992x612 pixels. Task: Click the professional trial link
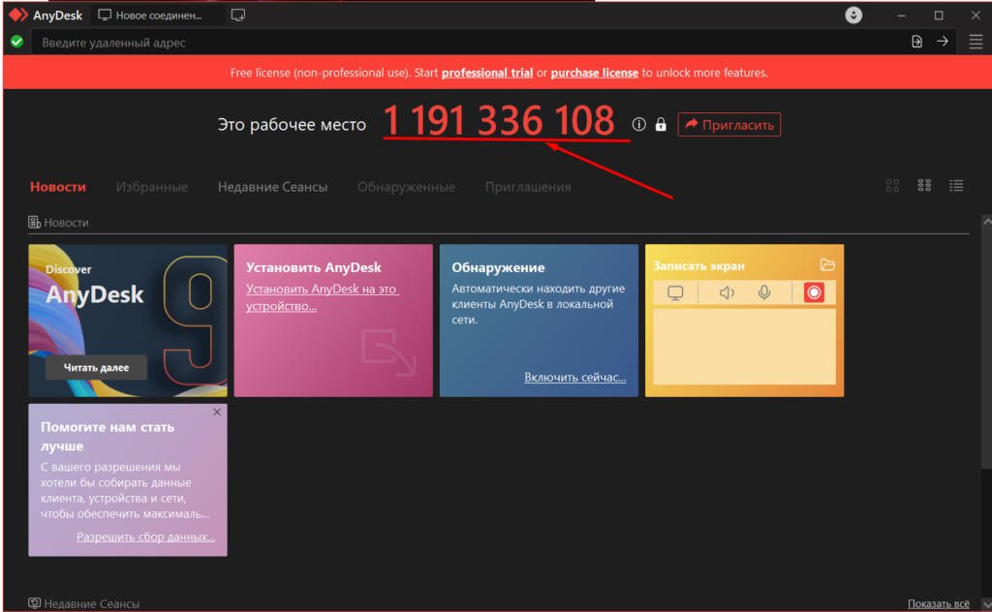pos(487,73)
